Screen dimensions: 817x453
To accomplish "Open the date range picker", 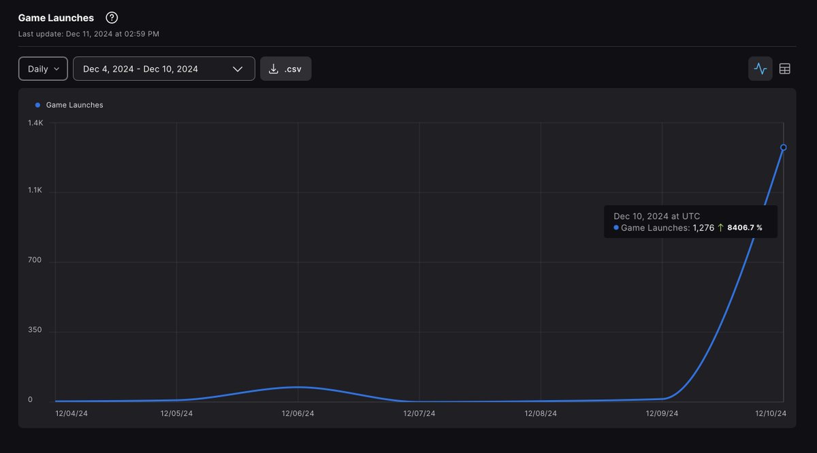I will tap(164, 69).
